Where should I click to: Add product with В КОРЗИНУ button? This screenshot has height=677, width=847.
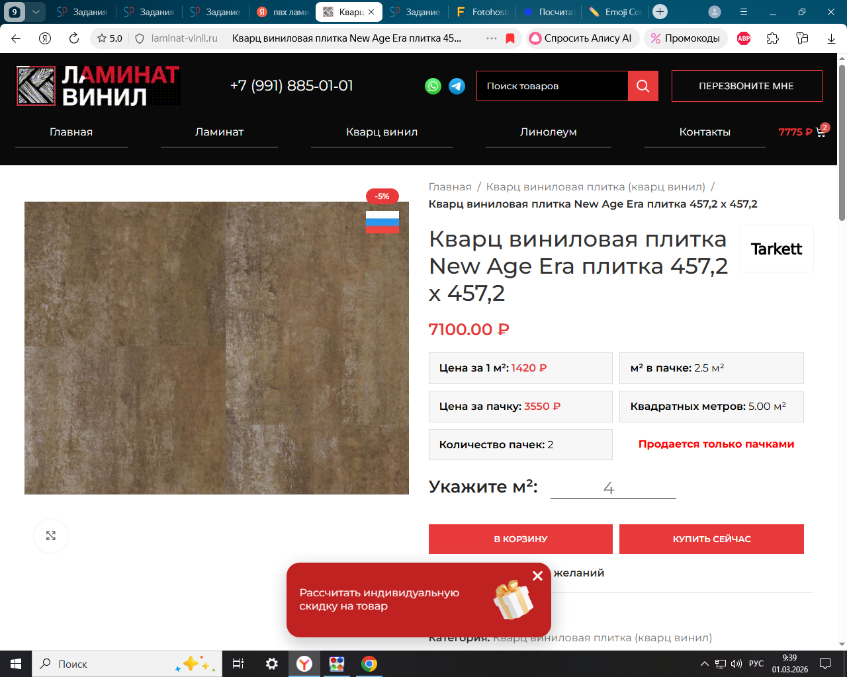click(x=521, y=539)
